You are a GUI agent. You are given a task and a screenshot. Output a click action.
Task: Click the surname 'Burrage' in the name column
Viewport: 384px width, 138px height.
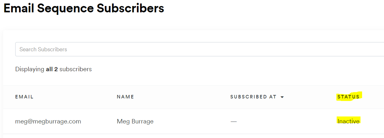point(143,122)
